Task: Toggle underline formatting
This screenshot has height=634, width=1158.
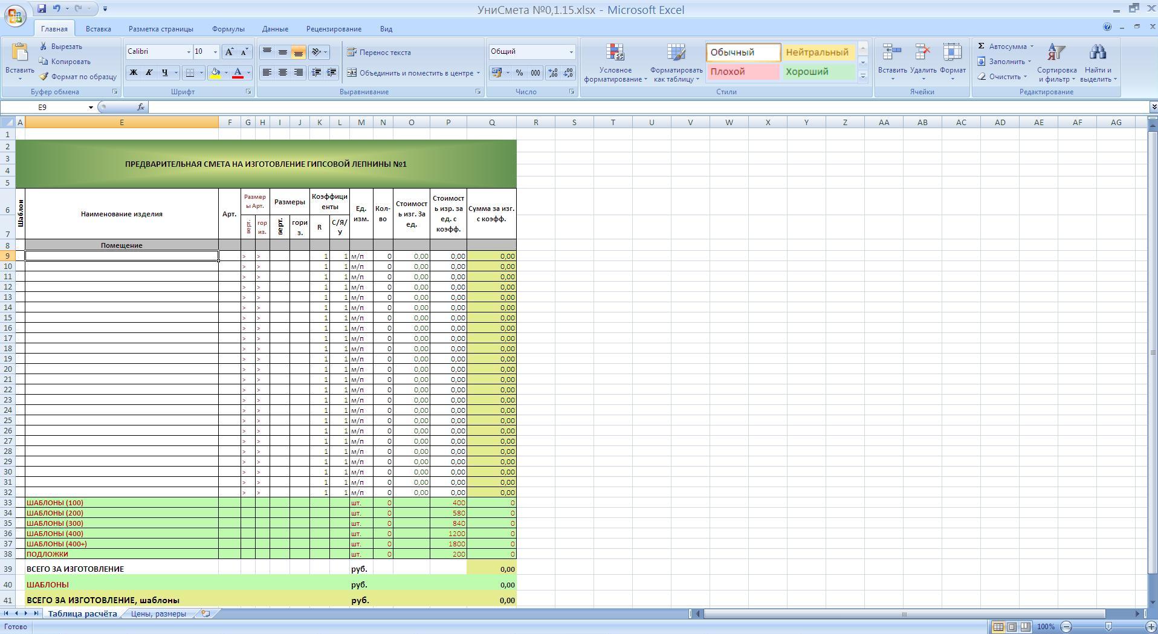Action: [x=164, y=73]
